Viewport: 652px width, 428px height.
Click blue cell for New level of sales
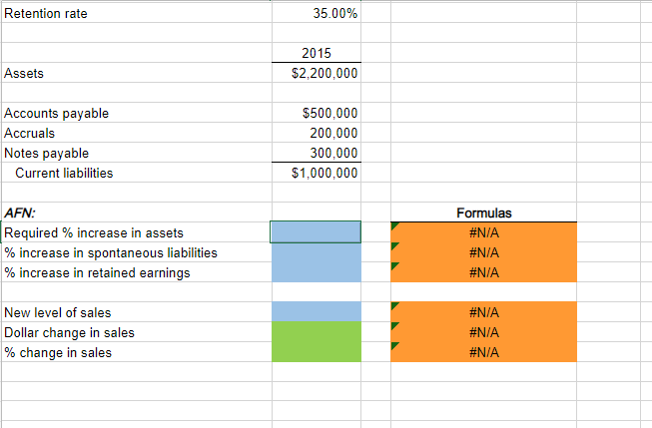(317, 312)
